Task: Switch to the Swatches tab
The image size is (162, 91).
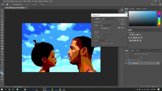Action: [x=132, y=9]
